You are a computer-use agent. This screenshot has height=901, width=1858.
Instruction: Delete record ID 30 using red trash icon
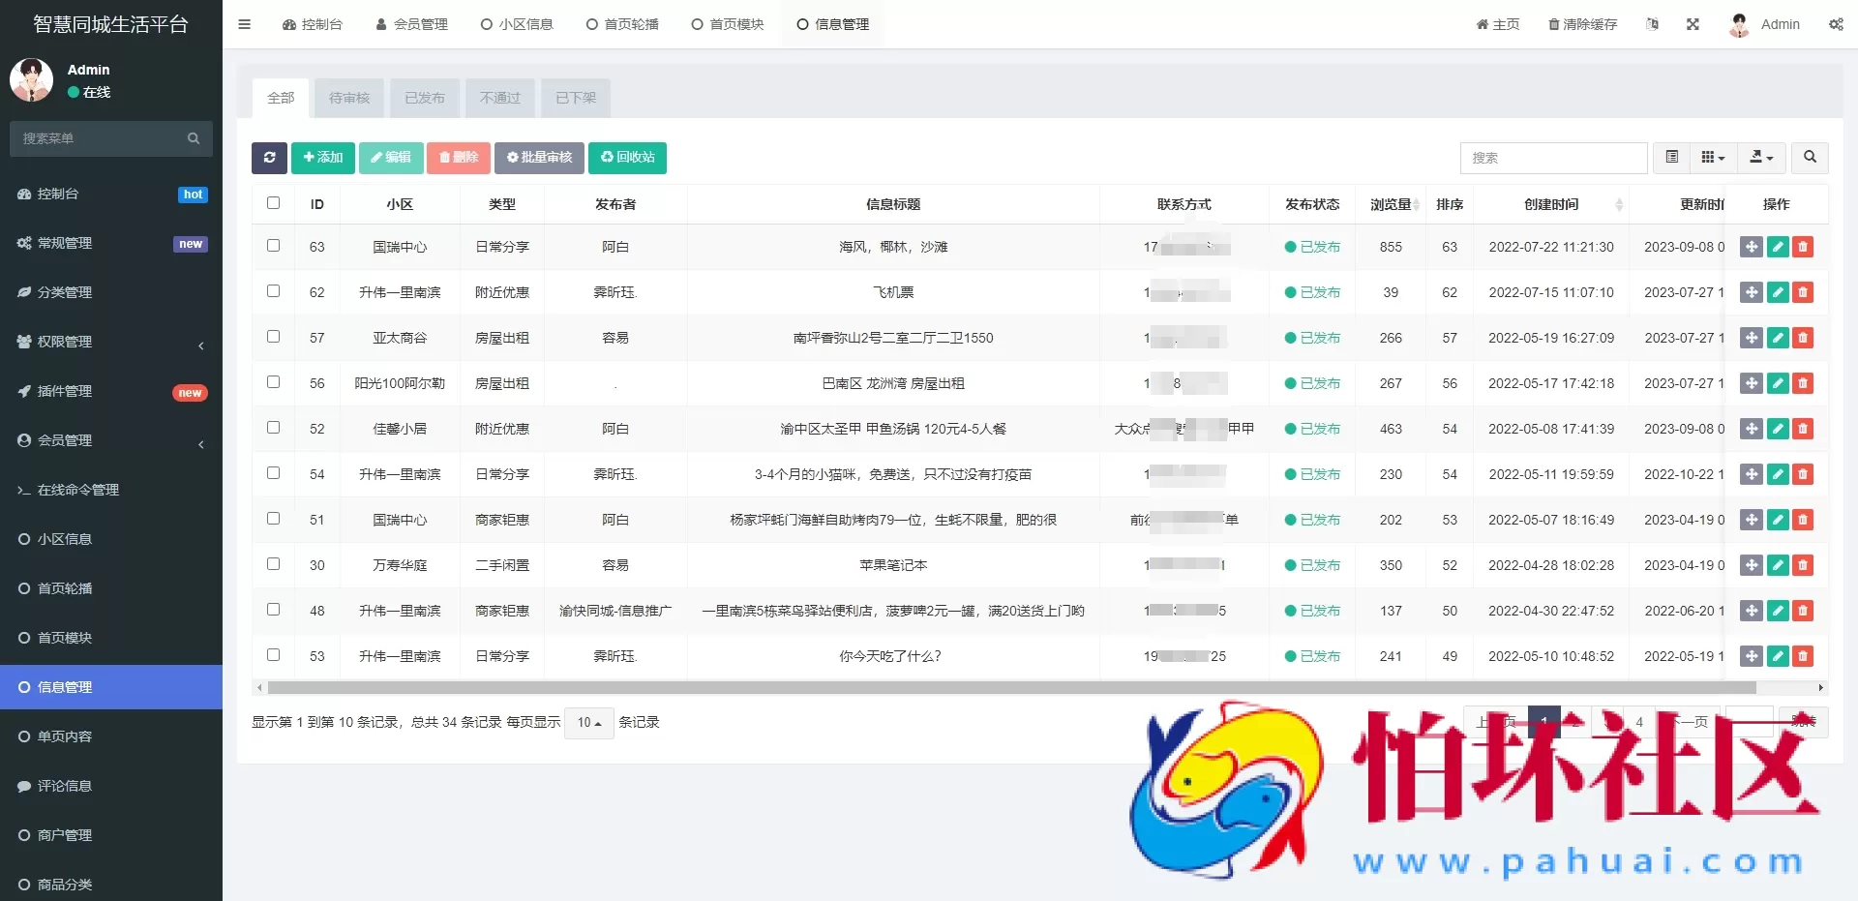(x=1802, y=565)
